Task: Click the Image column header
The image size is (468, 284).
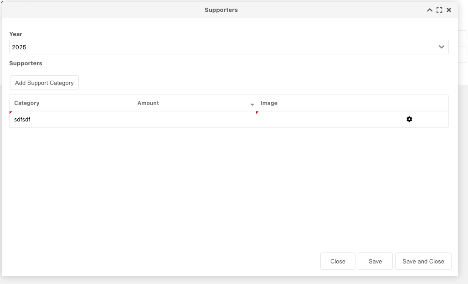Action: tap(269, 103)
